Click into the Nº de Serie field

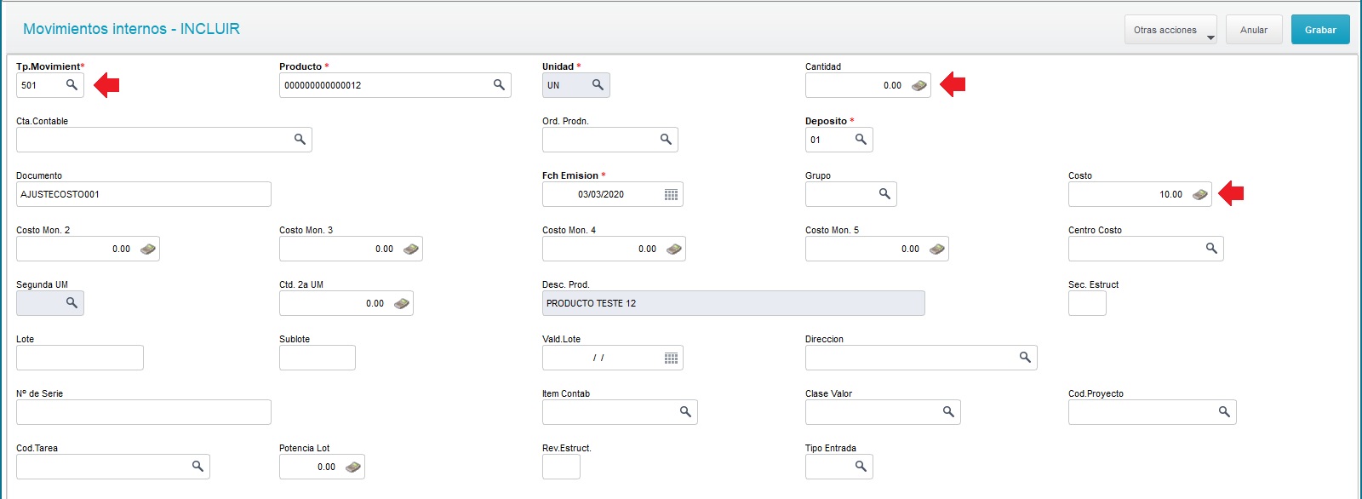pos(144,412)
